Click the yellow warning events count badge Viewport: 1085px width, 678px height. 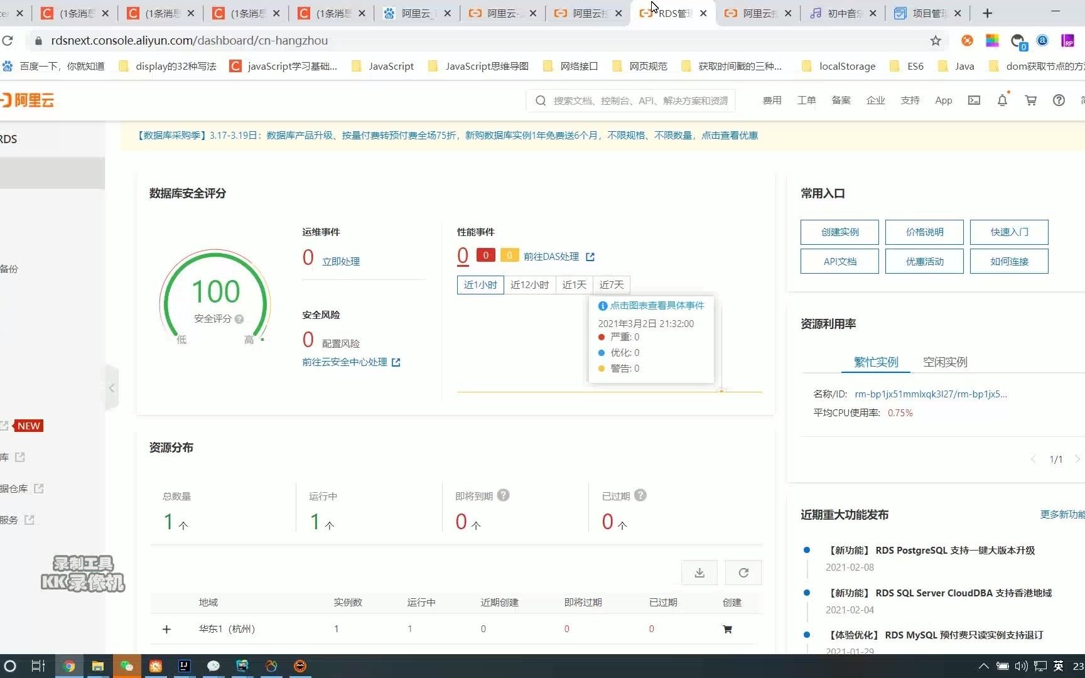pos(509,256)
